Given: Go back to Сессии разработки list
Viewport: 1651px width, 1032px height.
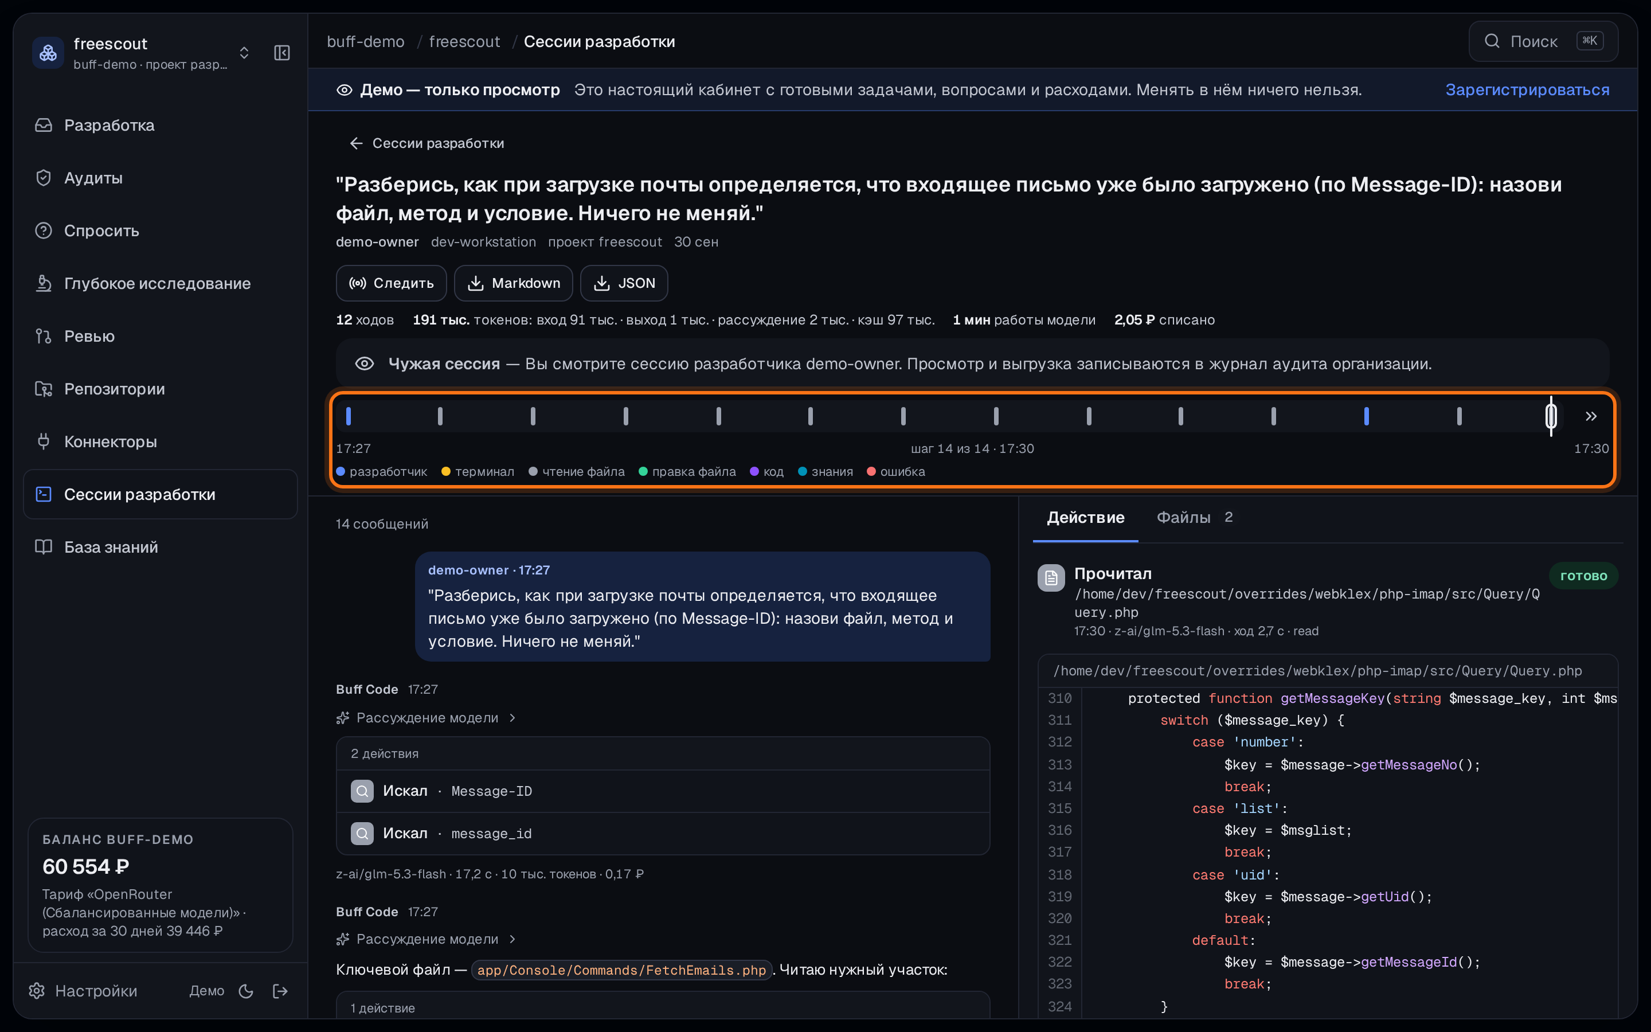Looking at the screenshot, I should tap(427, 143).
